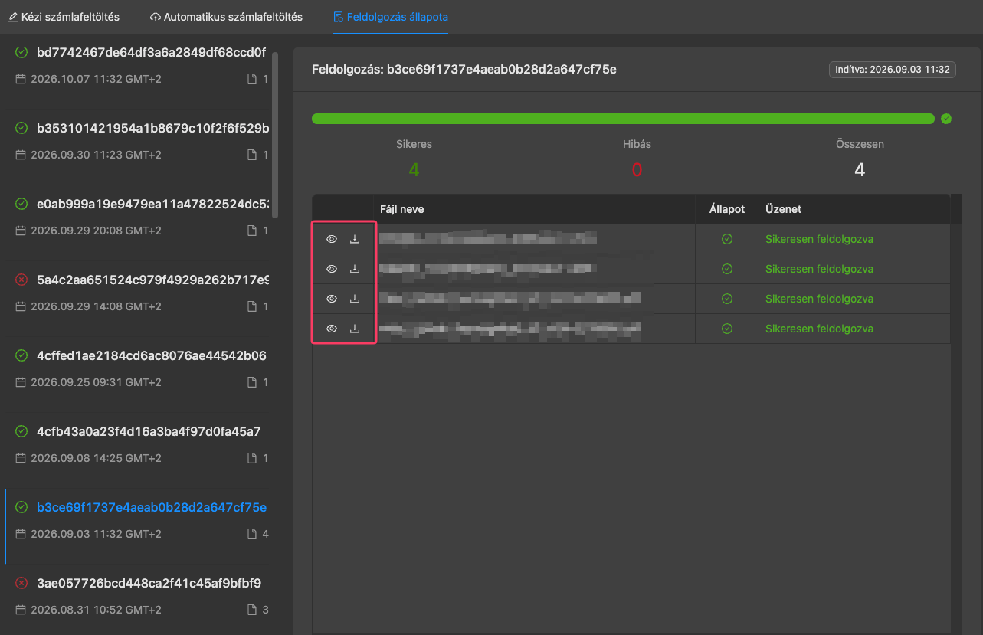983x635 pixels.
Task: Click the green progress bar
Action: point(623,119)
